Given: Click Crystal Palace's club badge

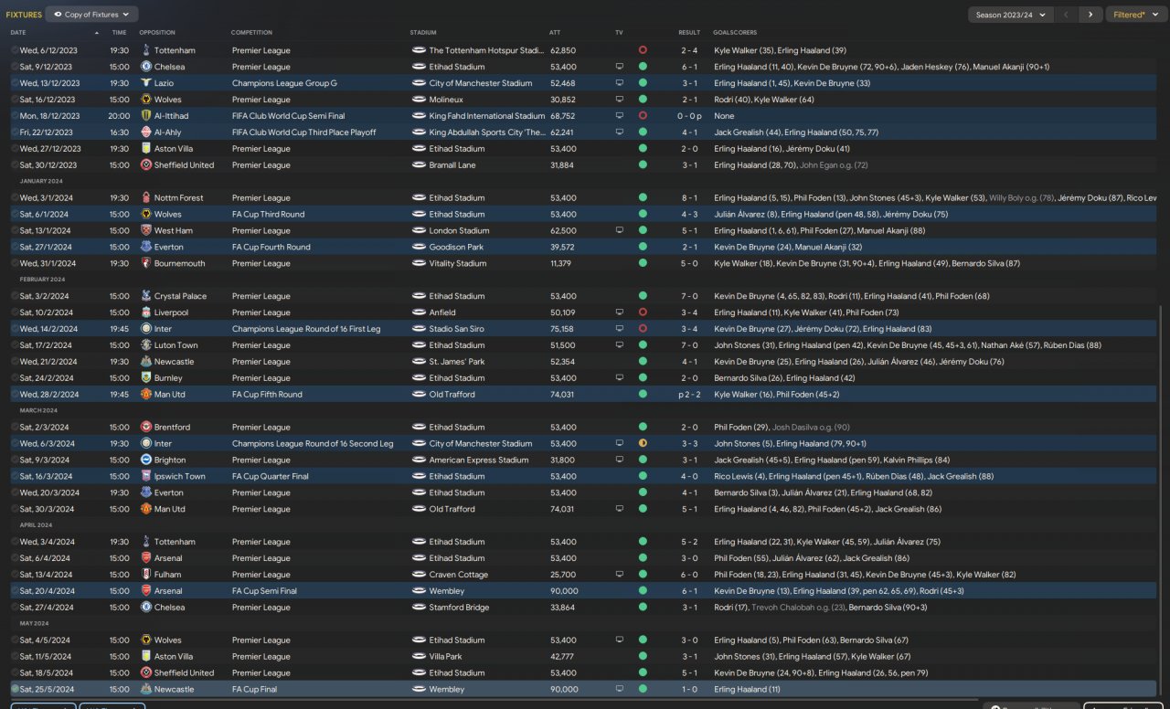Looking at the screenshot, I should pyautogui.click(x=146, y=297).
